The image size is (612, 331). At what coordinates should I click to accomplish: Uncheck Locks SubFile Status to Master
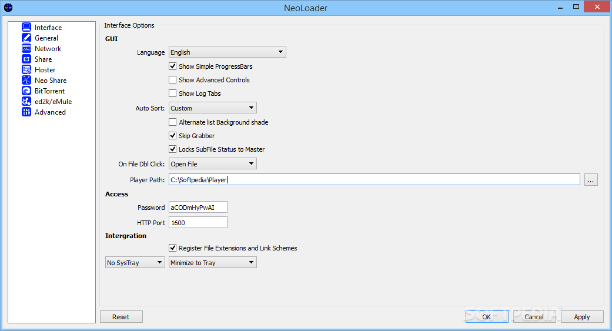coord(172,149)
